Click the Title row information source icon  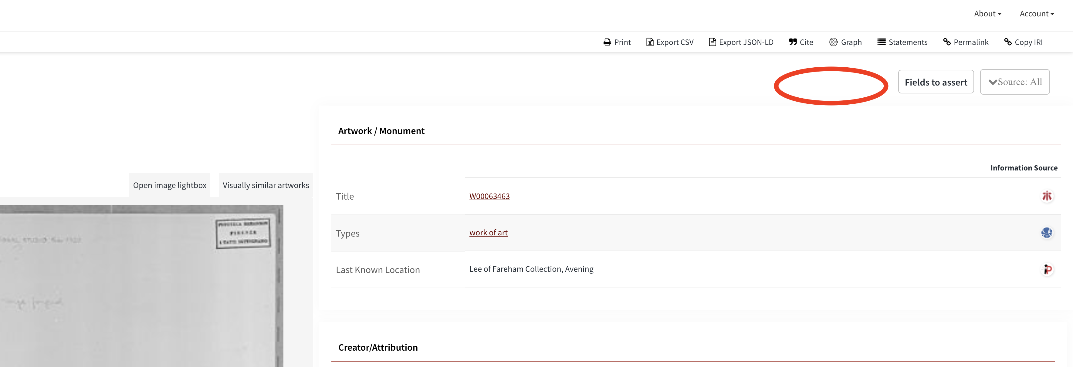[x=1046, y=196]
